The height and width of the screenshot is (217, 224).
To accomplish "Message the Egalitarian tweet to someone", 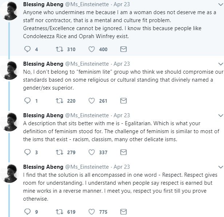I will [123, 152].
